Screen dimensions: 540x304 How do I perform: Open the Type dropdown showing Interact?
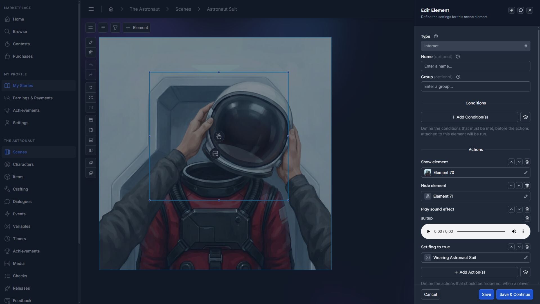(475, 46)
